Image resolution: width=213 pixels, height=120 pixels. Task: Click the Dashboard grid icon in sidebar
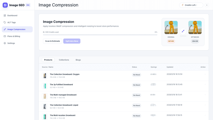click(5, 15)
